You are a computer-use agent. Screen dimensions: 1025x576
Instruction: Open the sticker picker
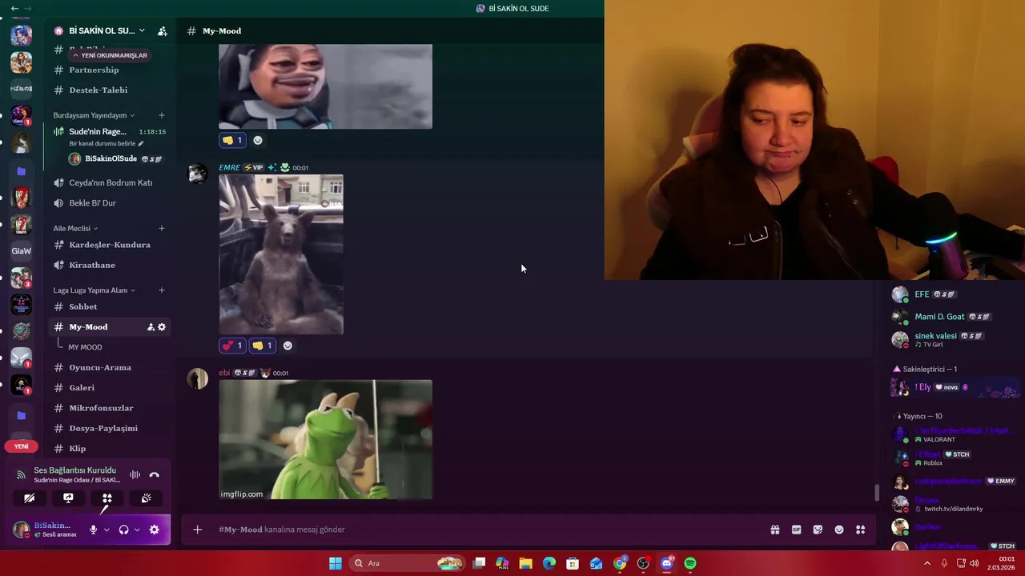tap(818, 530)
